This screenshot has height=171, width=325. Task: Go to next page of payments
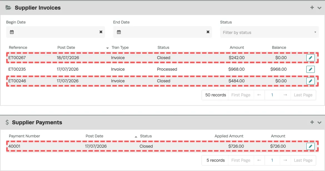[x=285, y=160]
